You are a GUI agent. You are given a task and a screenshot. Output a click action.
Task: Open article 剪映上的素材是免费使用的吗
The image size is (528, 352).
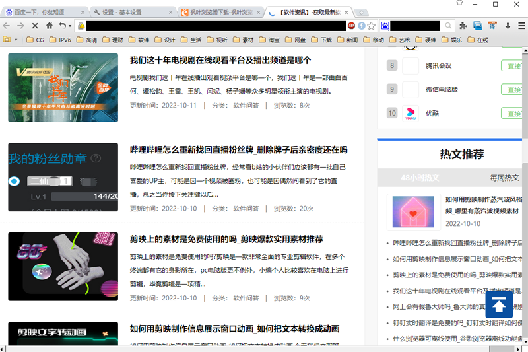[x=226, y=239]
